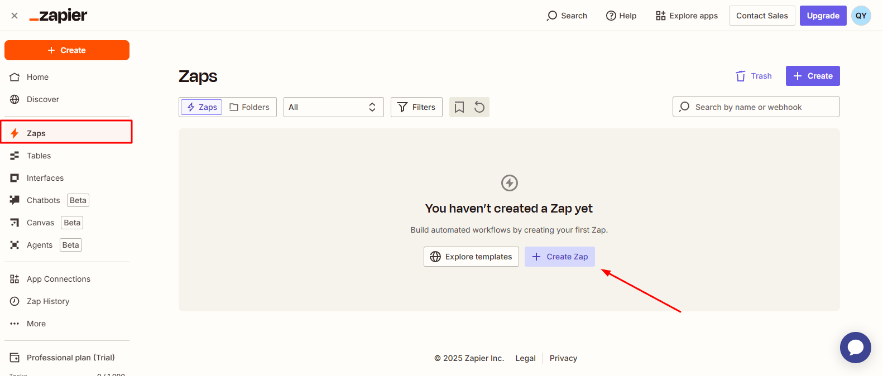Open Professional plan (Trial) details

pyautogui.click(x=67, y=358)
